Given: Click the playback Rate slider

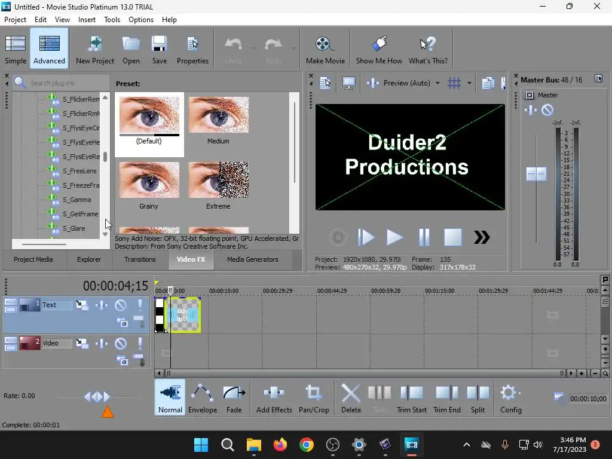Looking at the screenshot, I should (x=97, y=397).
